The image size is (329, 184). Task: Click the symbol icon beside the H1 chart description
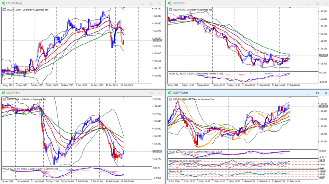pos(170,10)
